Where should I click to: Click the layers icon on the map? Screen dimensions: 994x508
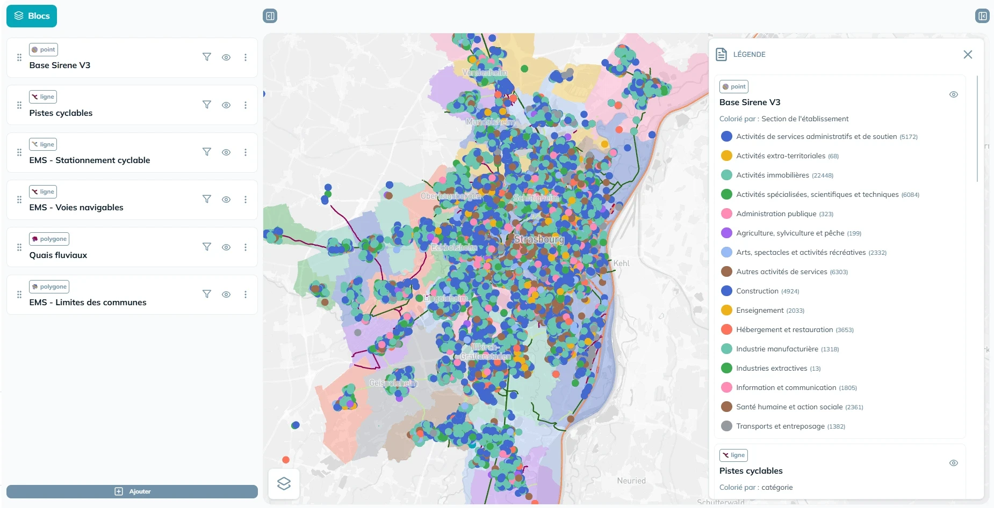tap(284, 483)
